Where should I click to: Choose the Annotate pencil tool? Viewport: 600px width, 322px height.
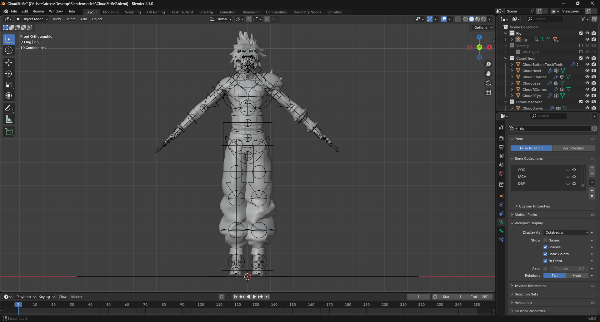coord(9,108)
